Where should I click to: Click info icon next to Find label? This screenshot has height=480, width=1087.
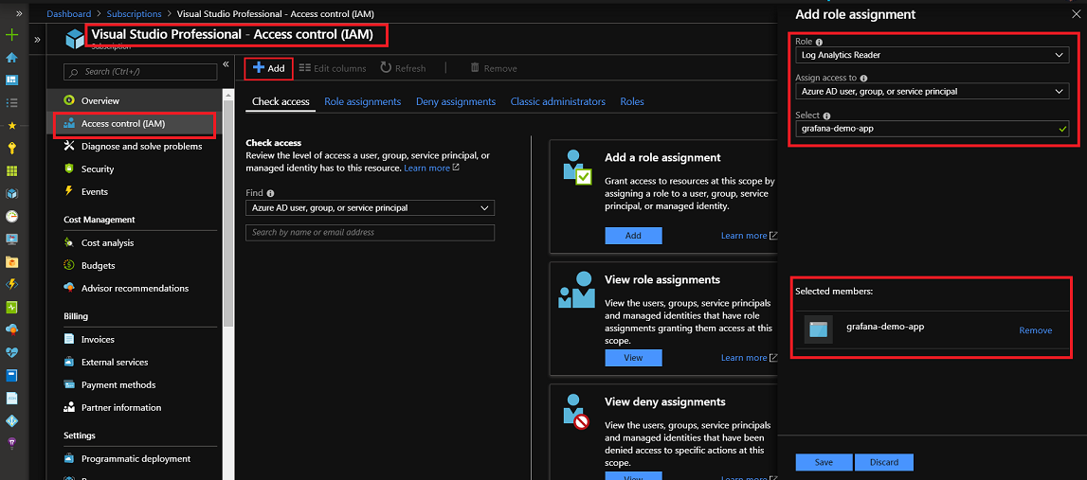click(x=270, y=194)
